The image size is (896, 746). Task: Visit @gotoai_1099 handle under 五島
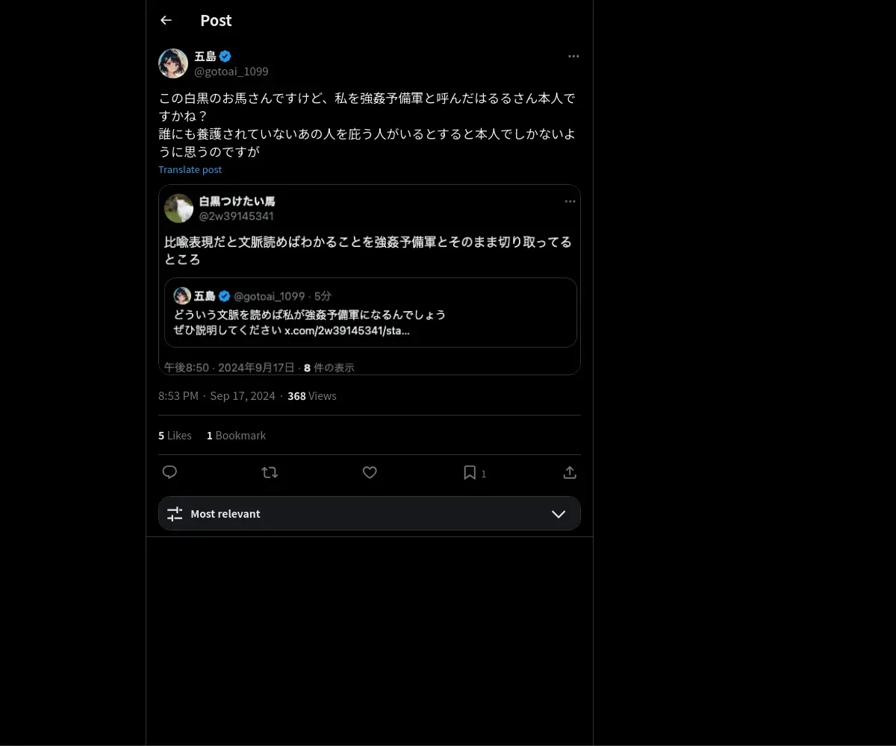231,72
